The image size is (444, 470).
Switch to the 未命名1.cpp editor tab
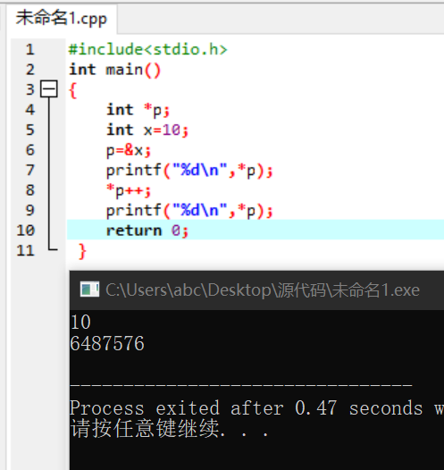[62, 19]
